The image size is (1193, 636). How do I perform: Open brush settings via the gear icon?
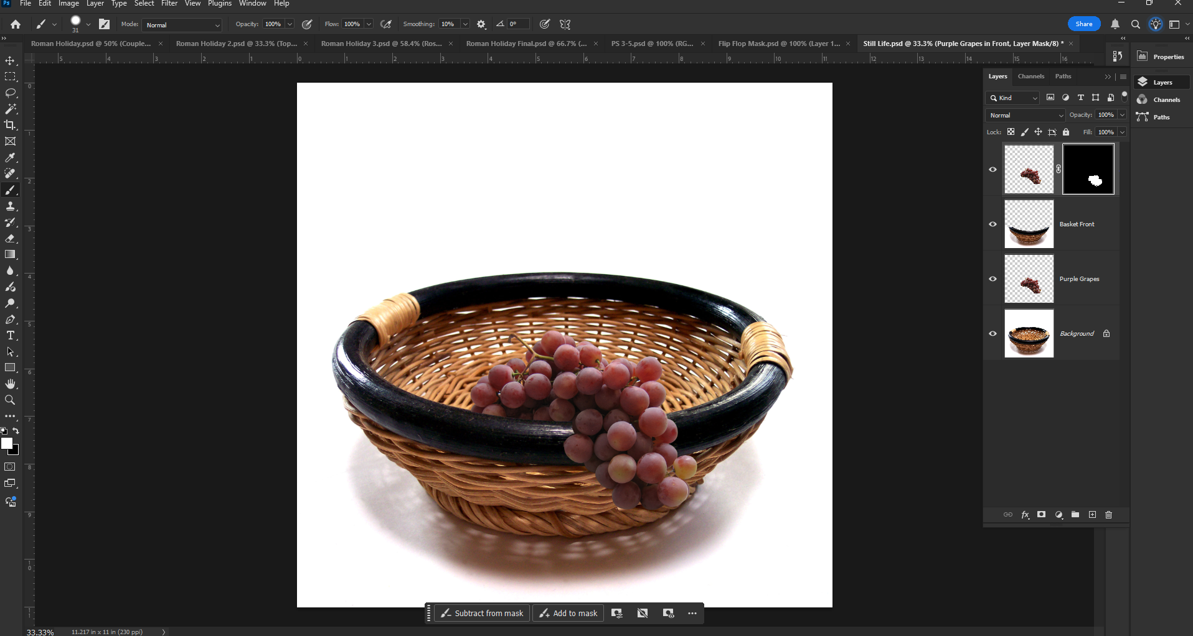(481, 24)
